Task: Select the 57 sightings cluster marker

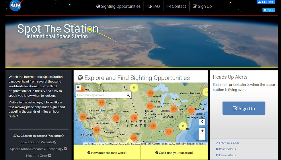Action: [x=134, y=88]
